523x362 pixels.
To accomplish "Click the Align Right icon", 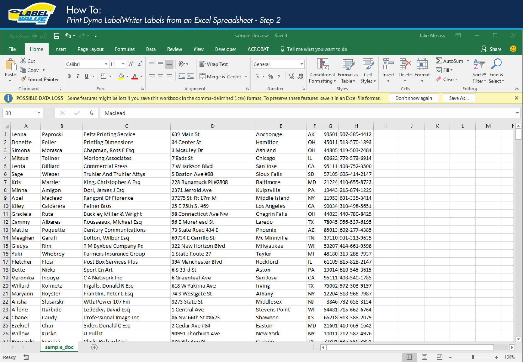I will pos(169,76).
